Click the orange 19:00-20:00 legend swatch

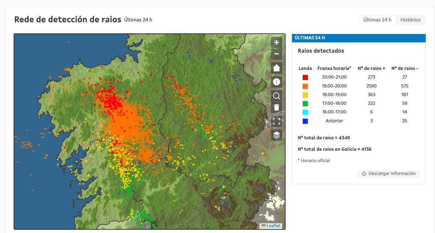click(x=305, y=86)
